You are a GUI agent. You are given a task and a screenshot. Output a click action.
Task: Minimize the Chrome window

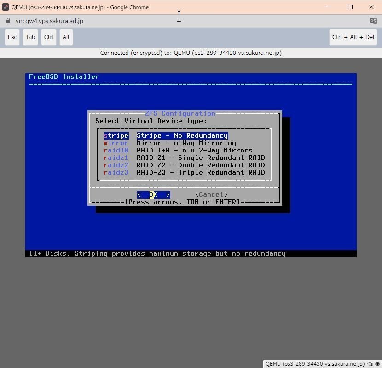coord(329,7)
